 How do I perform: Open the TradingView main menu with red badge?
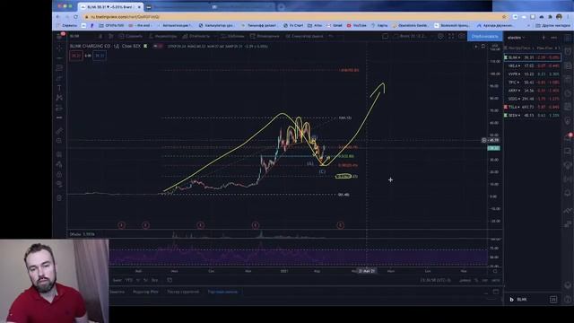click(60, 36)
